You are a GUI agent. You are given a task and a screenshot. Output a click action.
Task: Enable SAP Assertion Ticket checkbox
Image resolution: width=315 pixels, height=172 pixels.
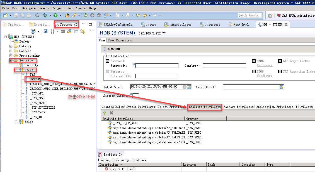pos(280,71)
